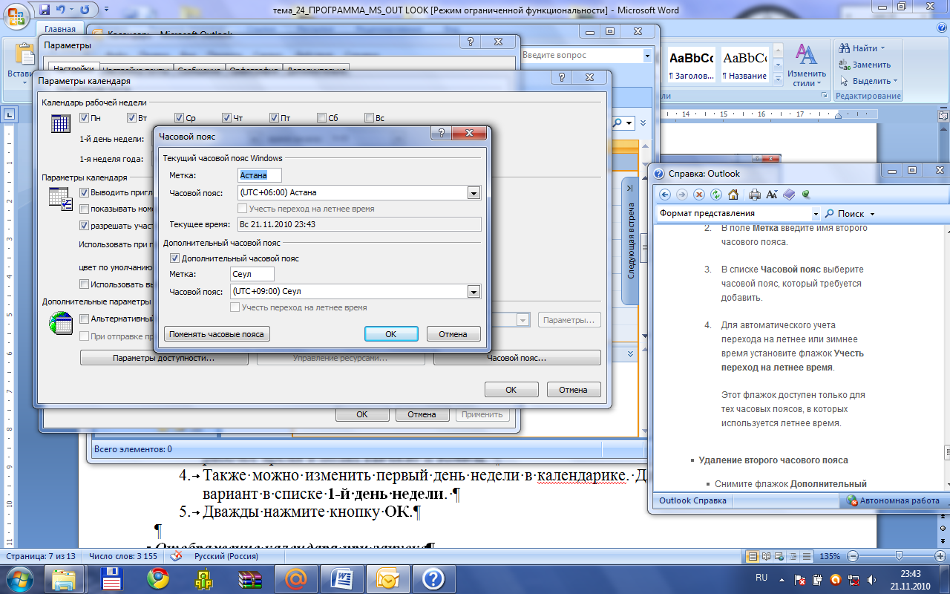Enable Saturday working day checkbox
Viewport: 950px width, 594px height.
click(x=322, y=118)
